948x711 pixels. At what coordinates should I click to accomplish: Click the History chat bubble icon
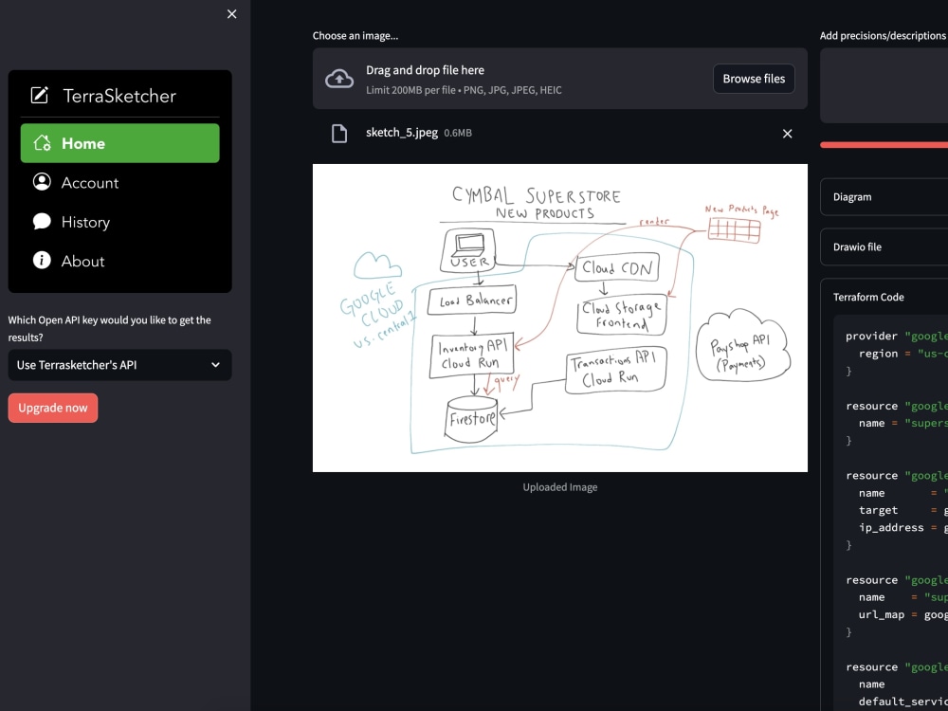tap(41, 221)
